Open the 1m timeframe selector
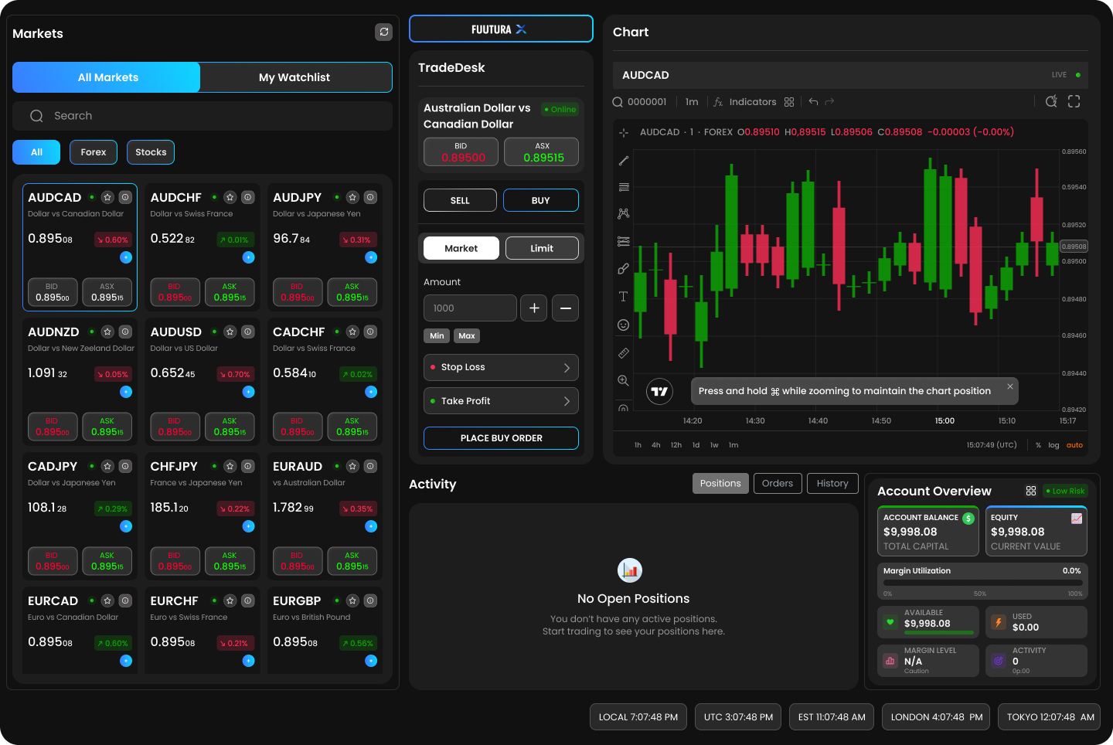Viewport: 1113px width, 745px height. (x=691, y=101)
